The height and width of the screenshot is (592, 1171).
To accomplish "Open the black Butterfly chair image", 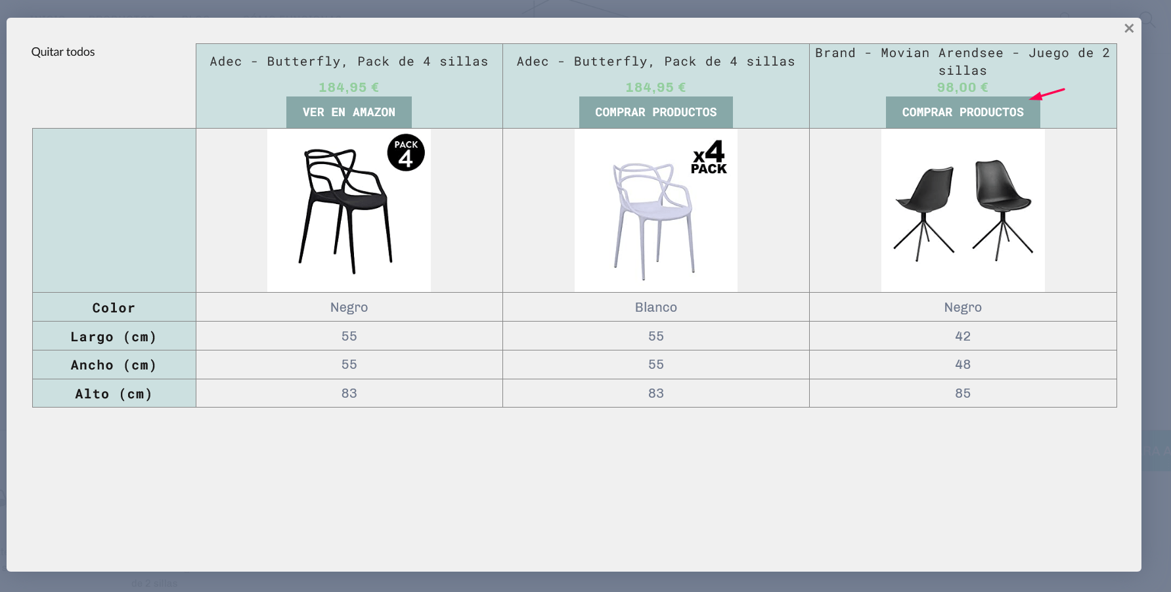I will (349, 210).
